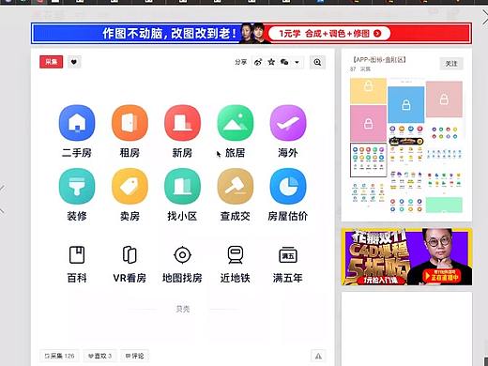The image size is (488, 366).
Task: Open the 评论 comments button
Action: pos(135,356)
